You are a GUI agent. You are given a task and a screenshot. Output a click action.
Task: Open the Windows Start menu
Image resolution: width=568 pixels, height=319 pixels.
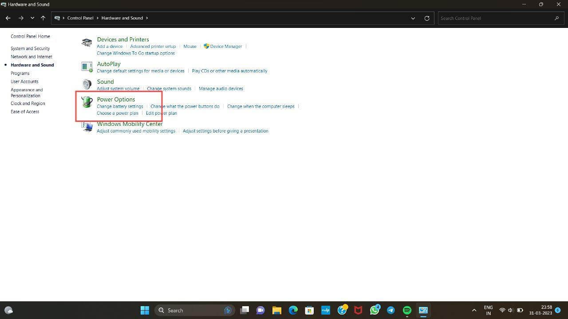[x=145, y=310]
